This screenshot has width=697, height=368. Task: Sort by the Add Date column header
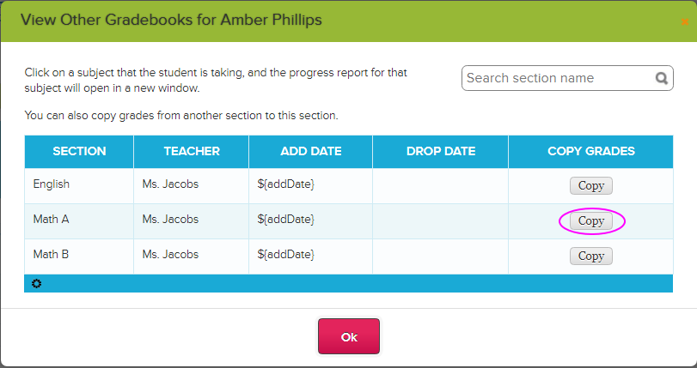[311, 151]
